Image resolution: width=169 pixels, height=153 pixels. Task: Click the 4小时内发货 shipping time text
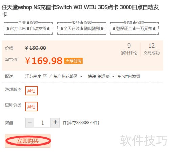129,76
